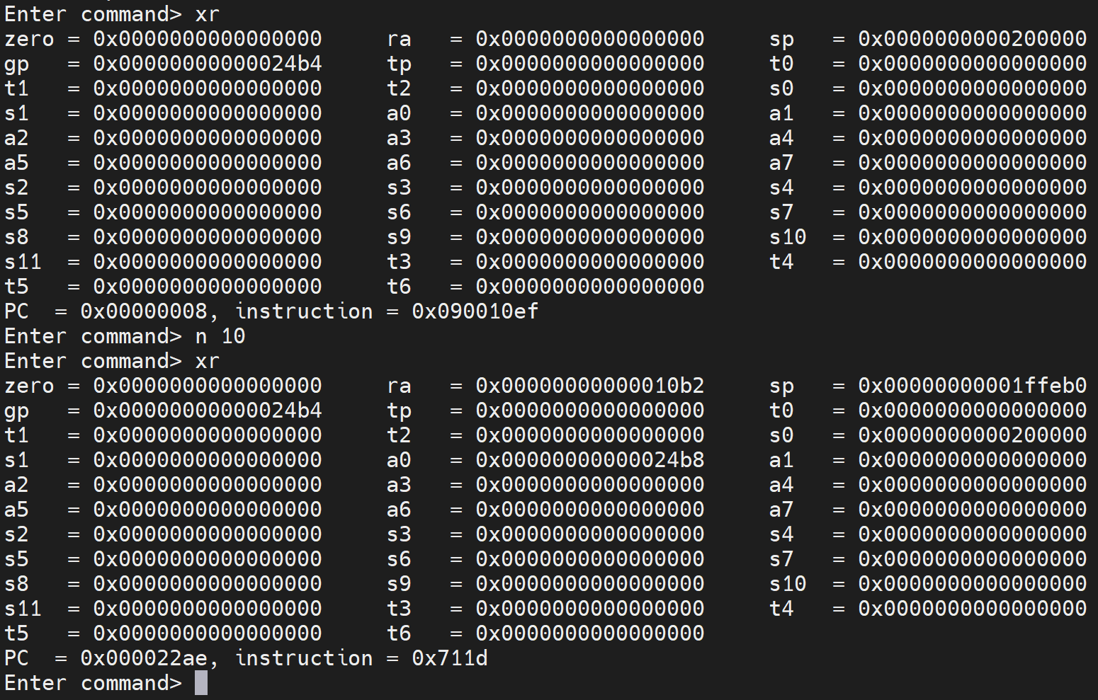Viewport: 1098px width, 700px height.
Task: Click the a0 value ending in 24b8
Action: 589,460
